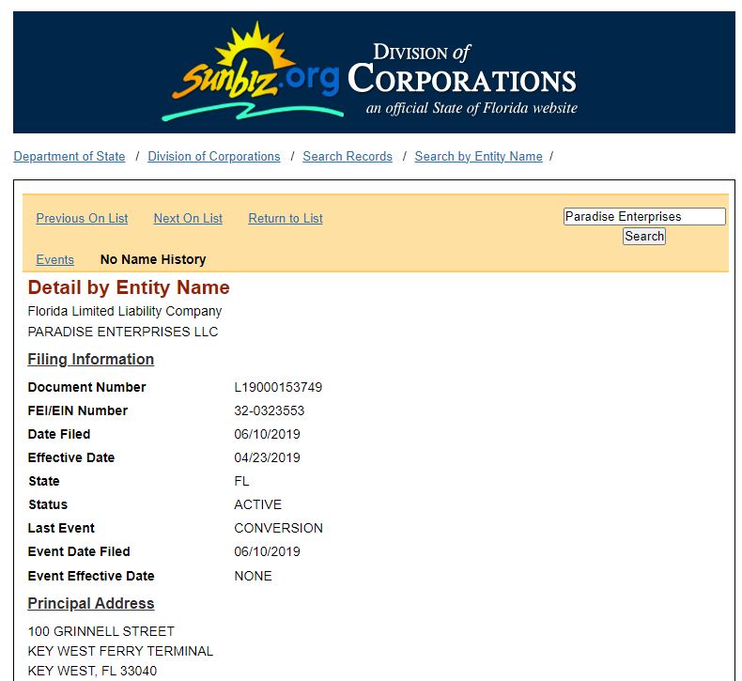
Task: Click the No Name History label
Action: pos(153,259)
